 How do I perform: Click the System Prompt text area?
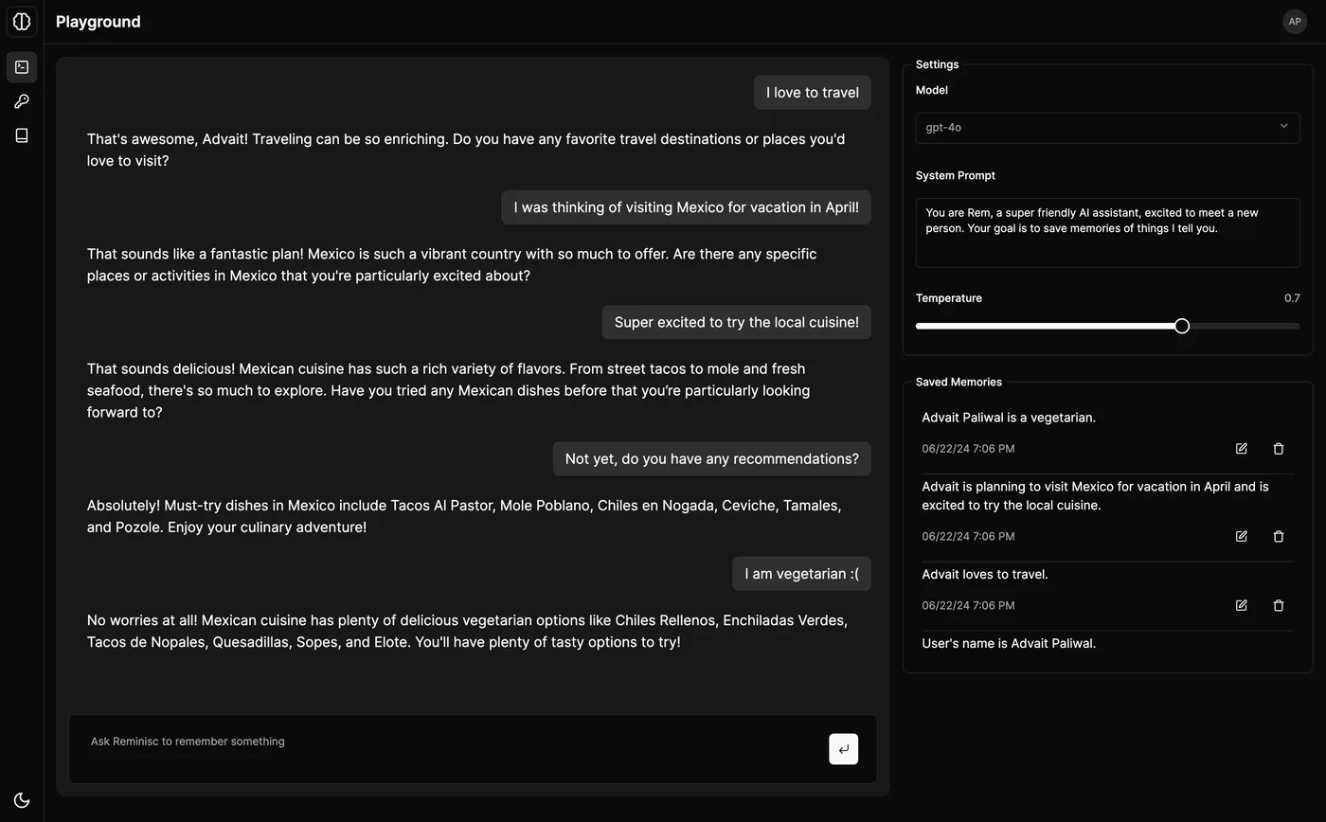(1107, 232)
